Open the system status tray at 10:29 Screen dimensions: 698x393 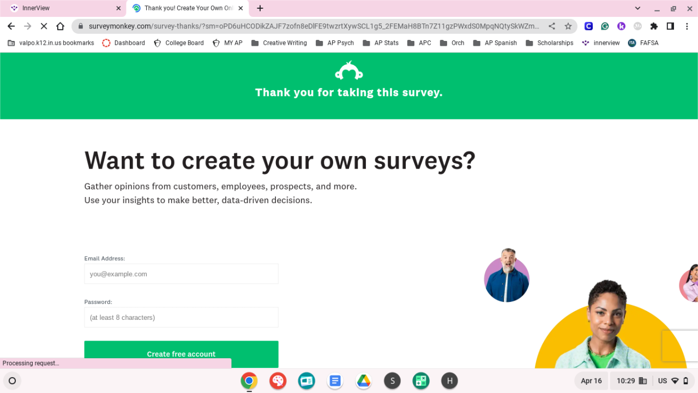click(x=653, y=380)
